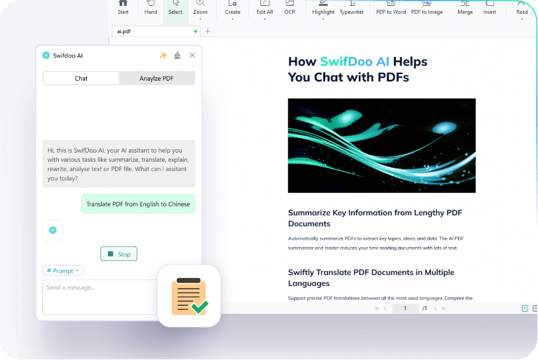The height and width of the screenshot is (360, 538).
Task: Click the page number field
Action: 405,308
